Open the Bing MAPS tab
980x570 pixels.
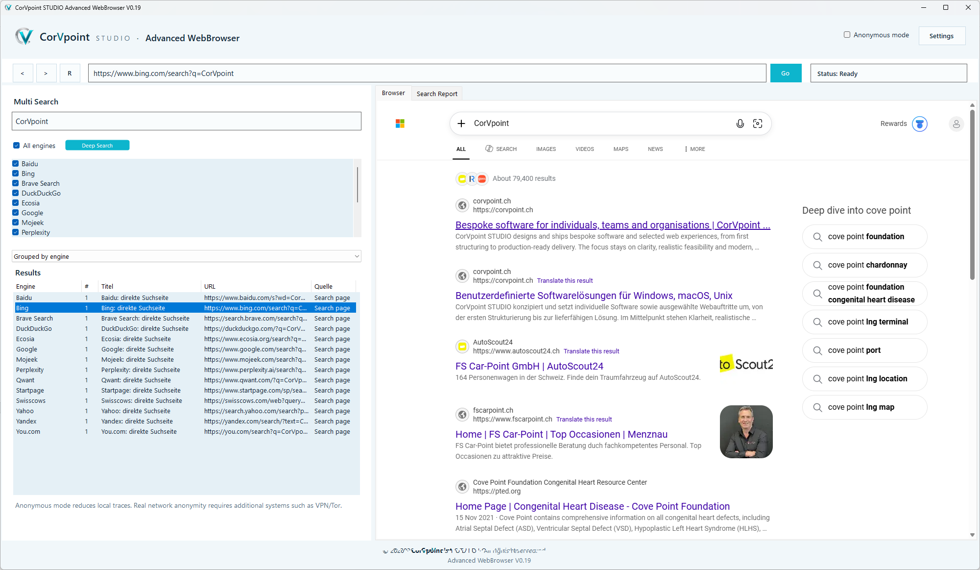tap(621, 149)
